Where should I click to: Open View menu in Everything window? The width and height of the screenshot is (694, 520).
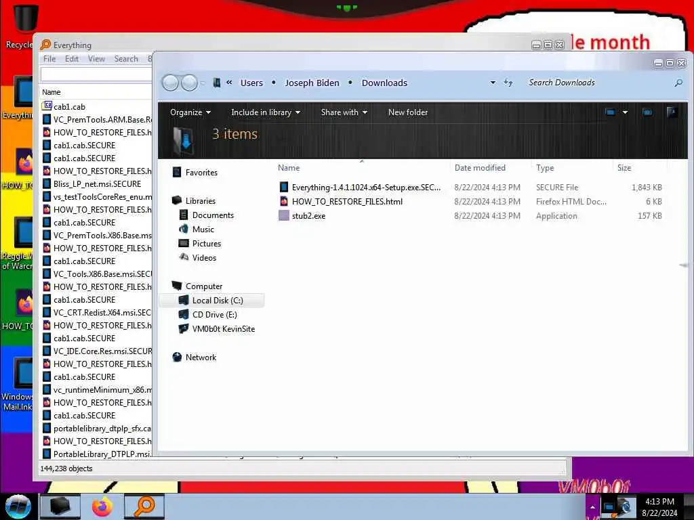click(x=96, y=59)
